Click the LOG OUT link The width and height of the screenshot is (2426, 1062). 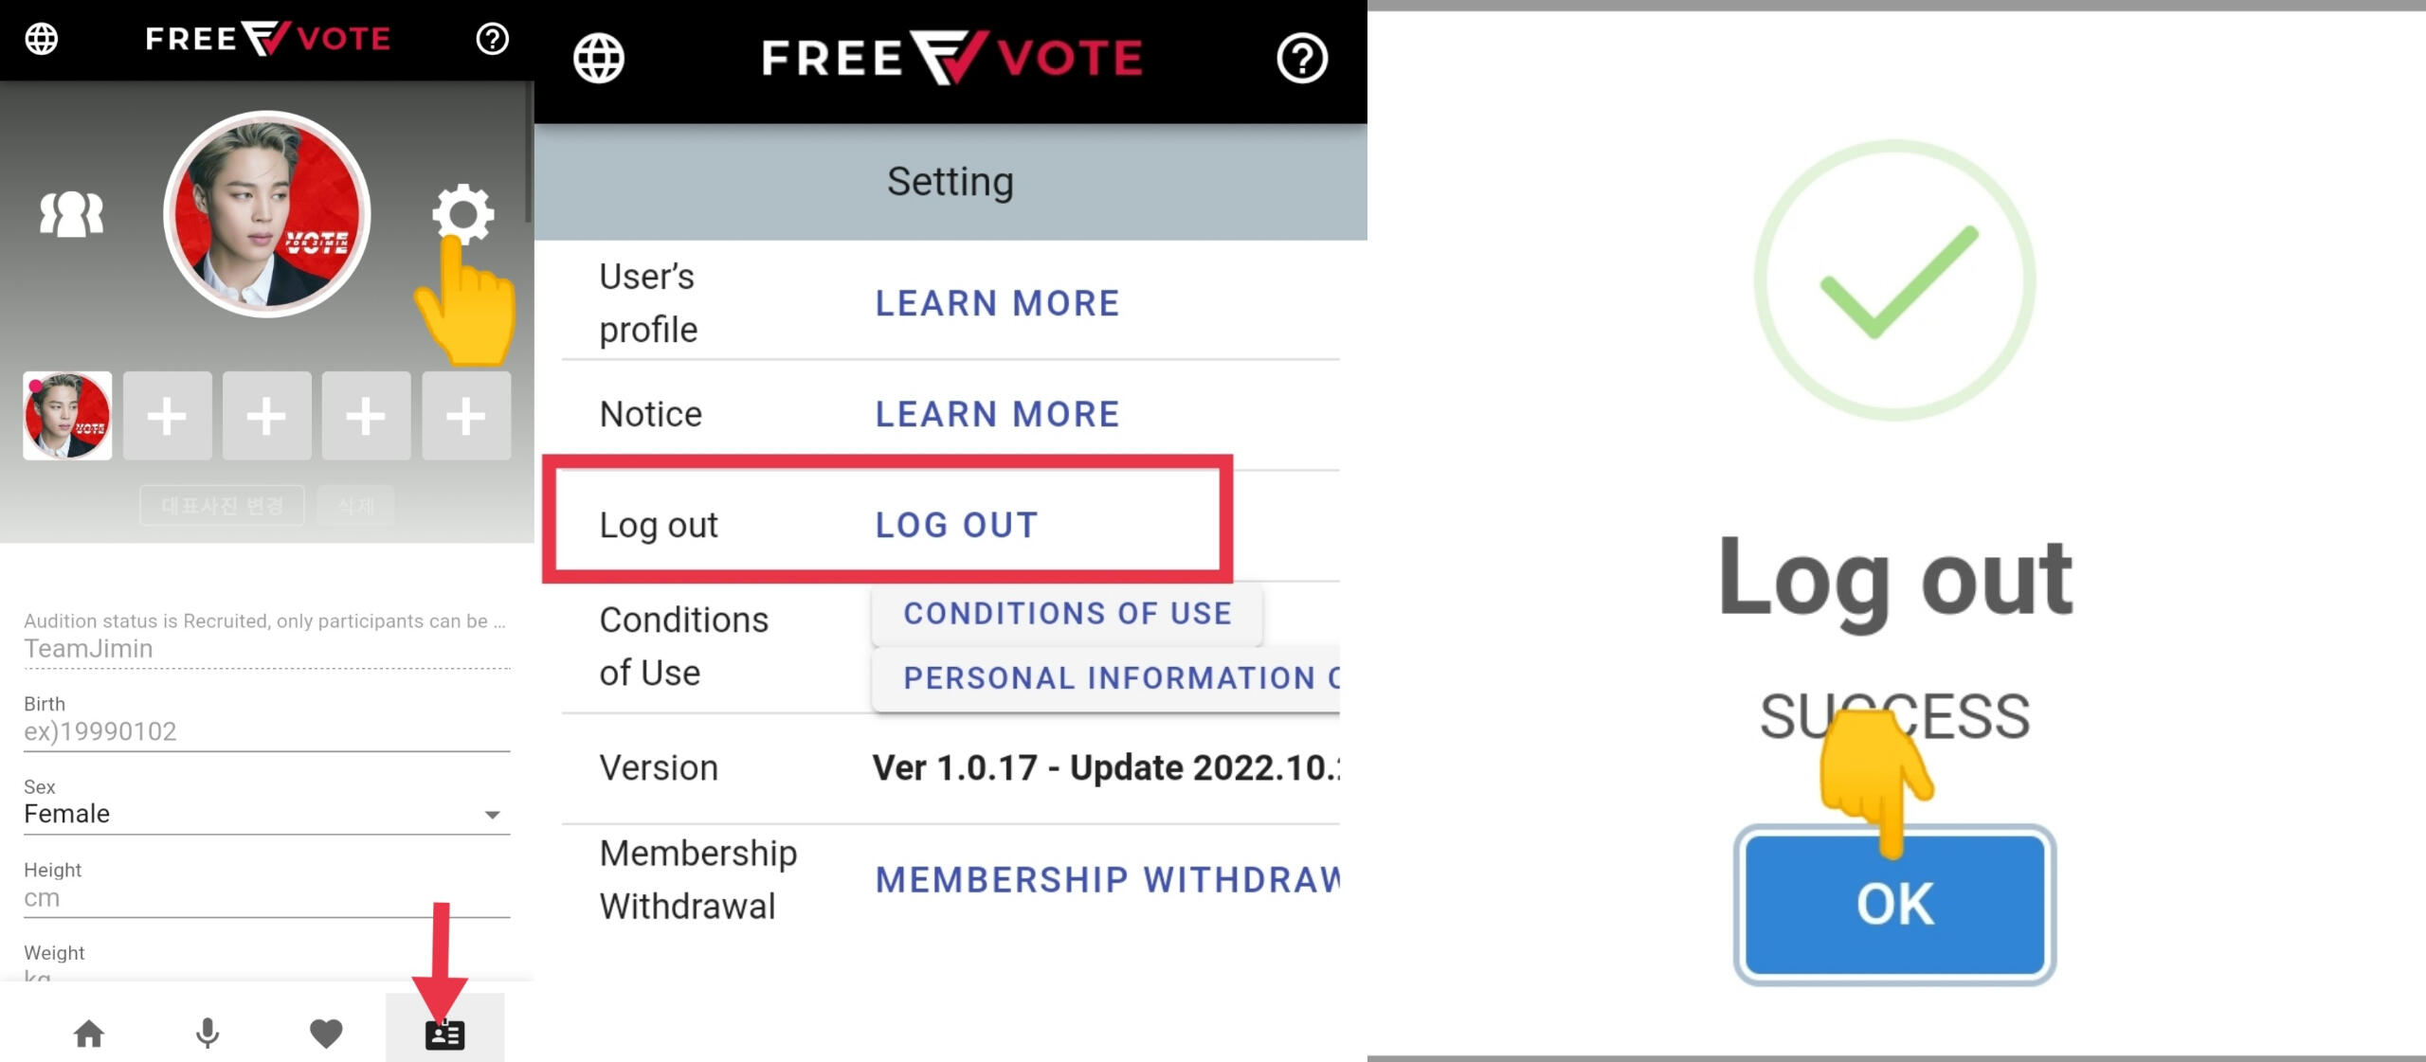956,525
